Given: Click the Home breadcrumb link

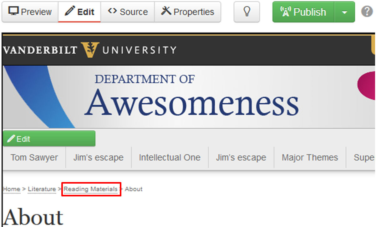Looking at the screenshot, I should 12,189.
